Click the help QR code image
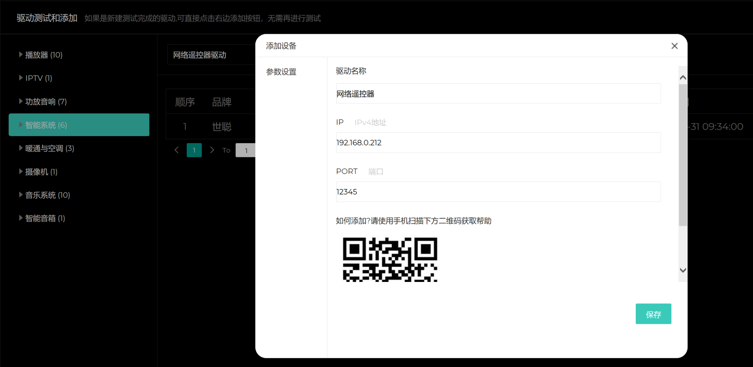Screen dimensions: 753x367 point(390,260)
